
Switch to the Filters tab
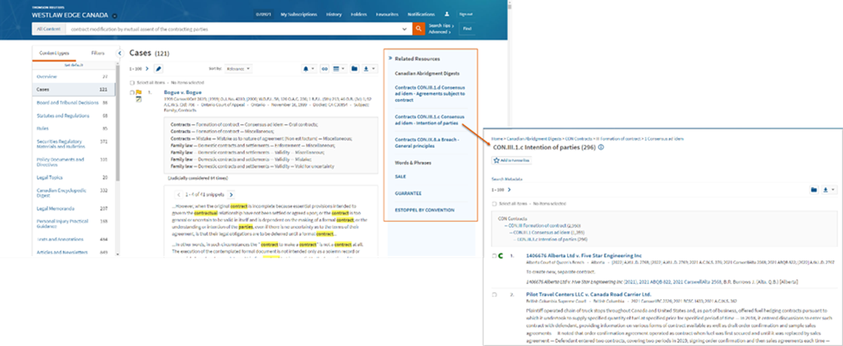pyautogui.click(x=97, y=53)
